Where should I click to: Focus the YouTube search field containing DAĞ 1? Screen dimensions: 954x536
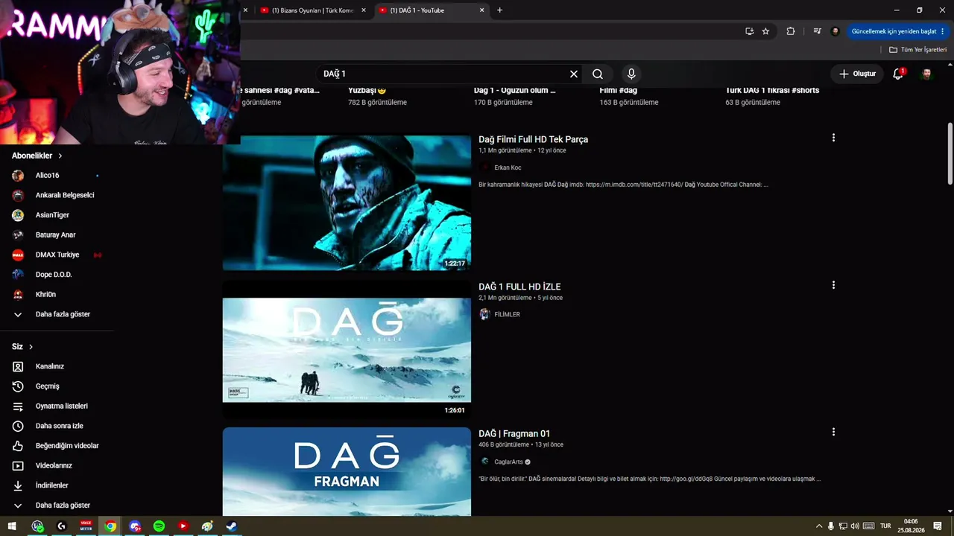coord(443,74)
